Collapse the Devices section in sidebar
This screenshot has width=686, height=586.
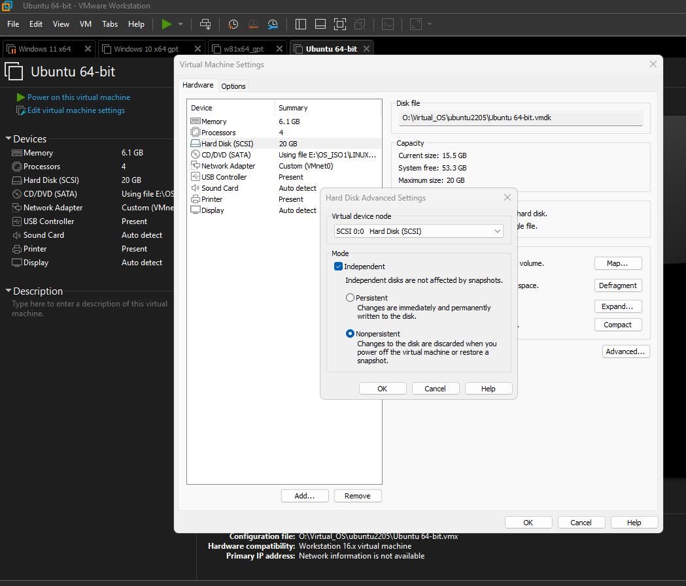tap(9, 138)
